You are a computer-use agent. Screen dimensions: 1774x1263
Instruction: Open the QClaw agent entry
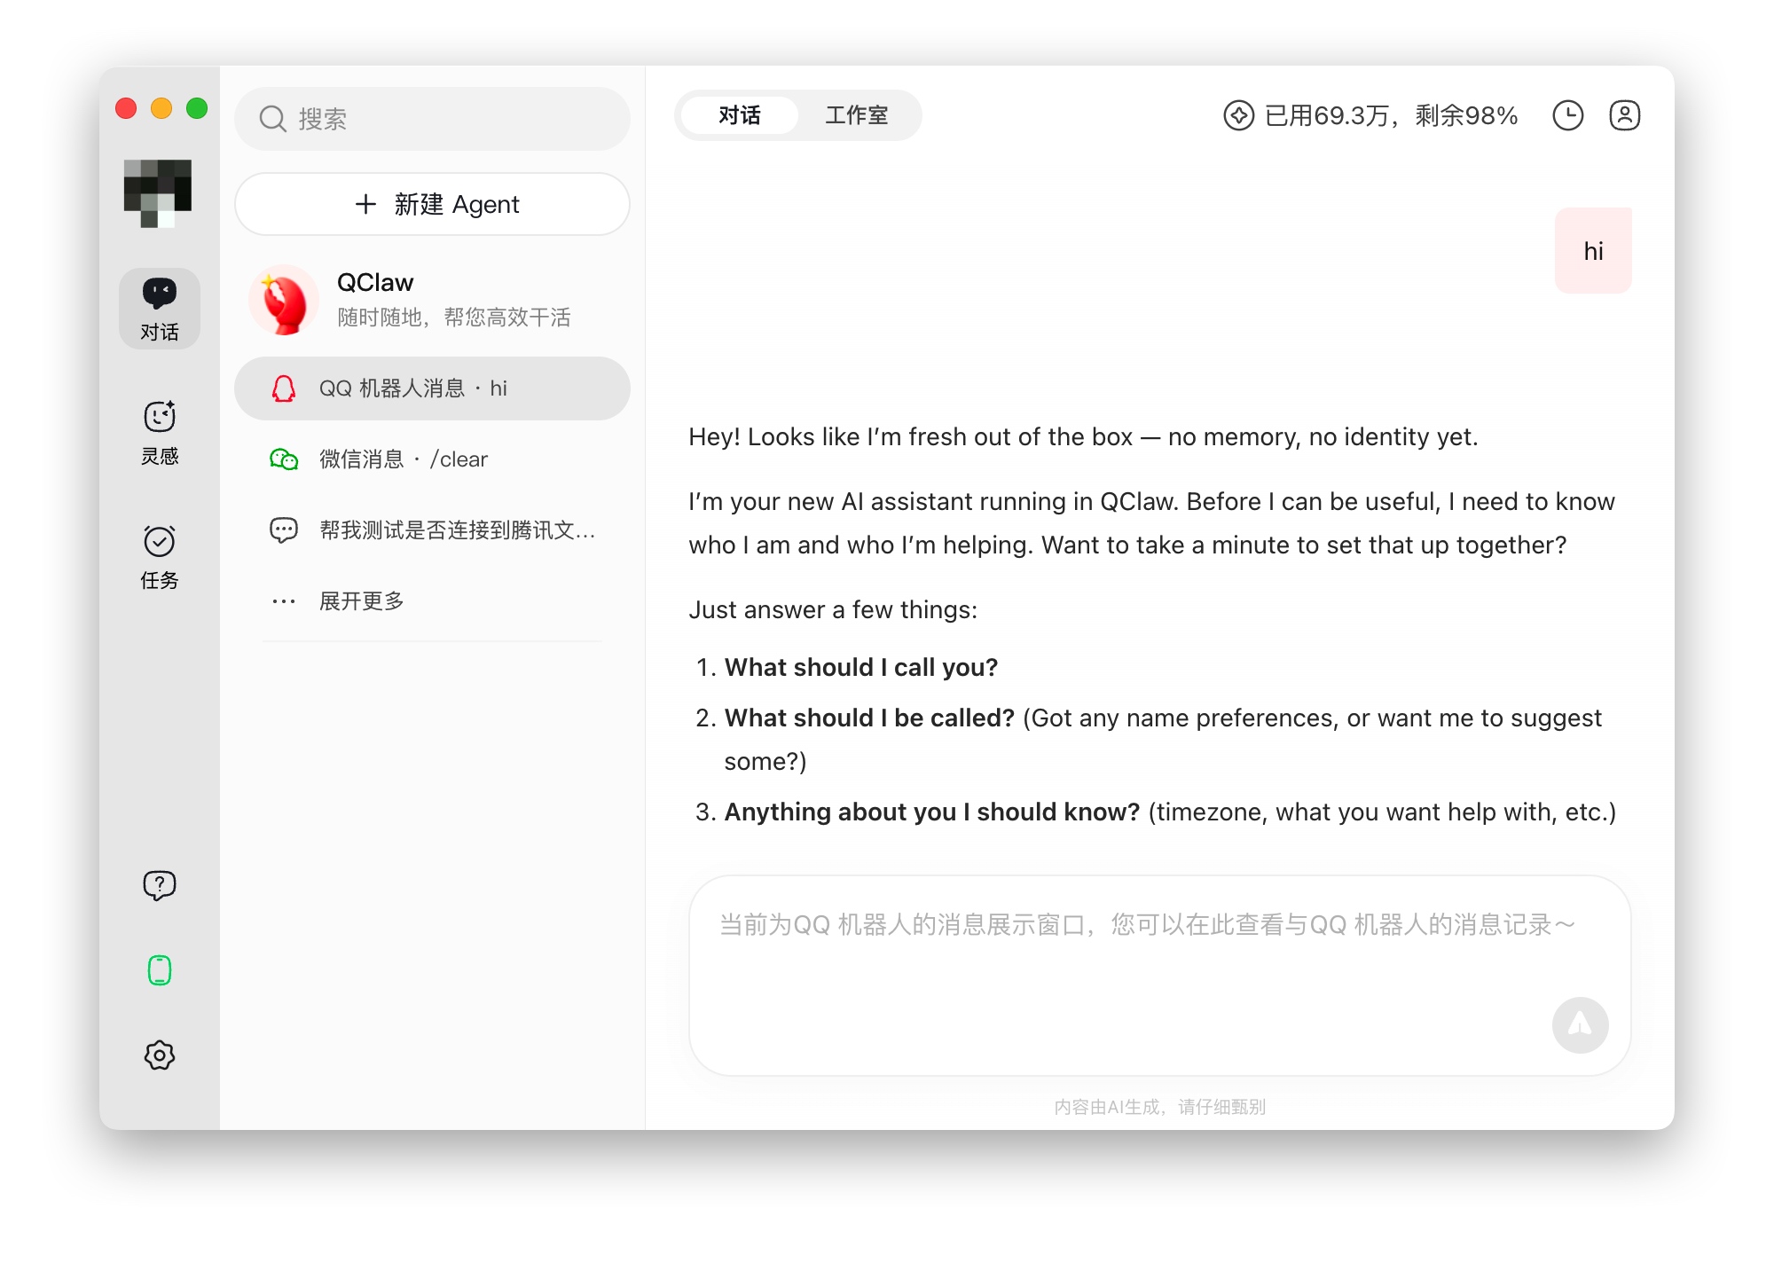click(433, 300)
